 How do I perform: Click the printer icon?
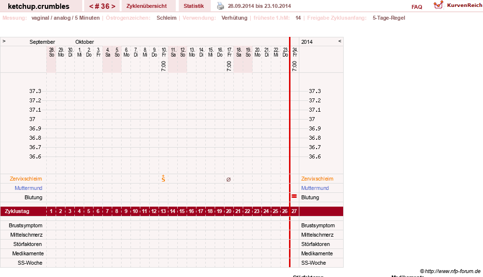click(221, 6)
